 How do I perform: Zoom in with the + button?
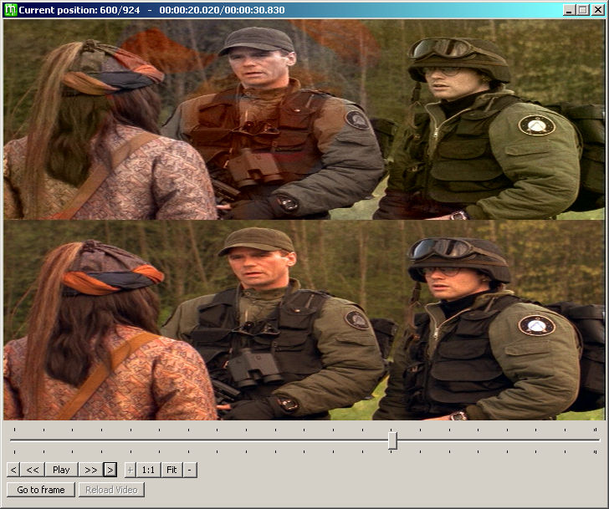[130, 470]
